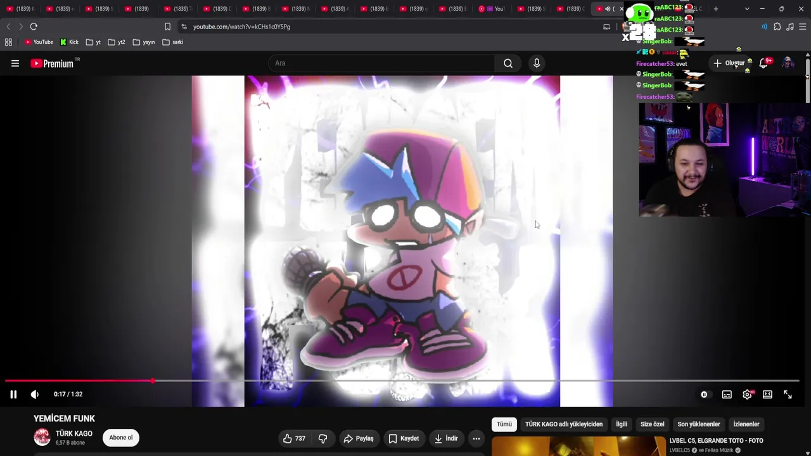Open the browser sidebar menu icon
The image size is (811, 456).
pyautogui.click(x=803, y=27)
